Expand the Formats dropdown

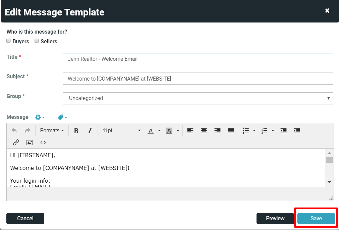pos(52,130)
